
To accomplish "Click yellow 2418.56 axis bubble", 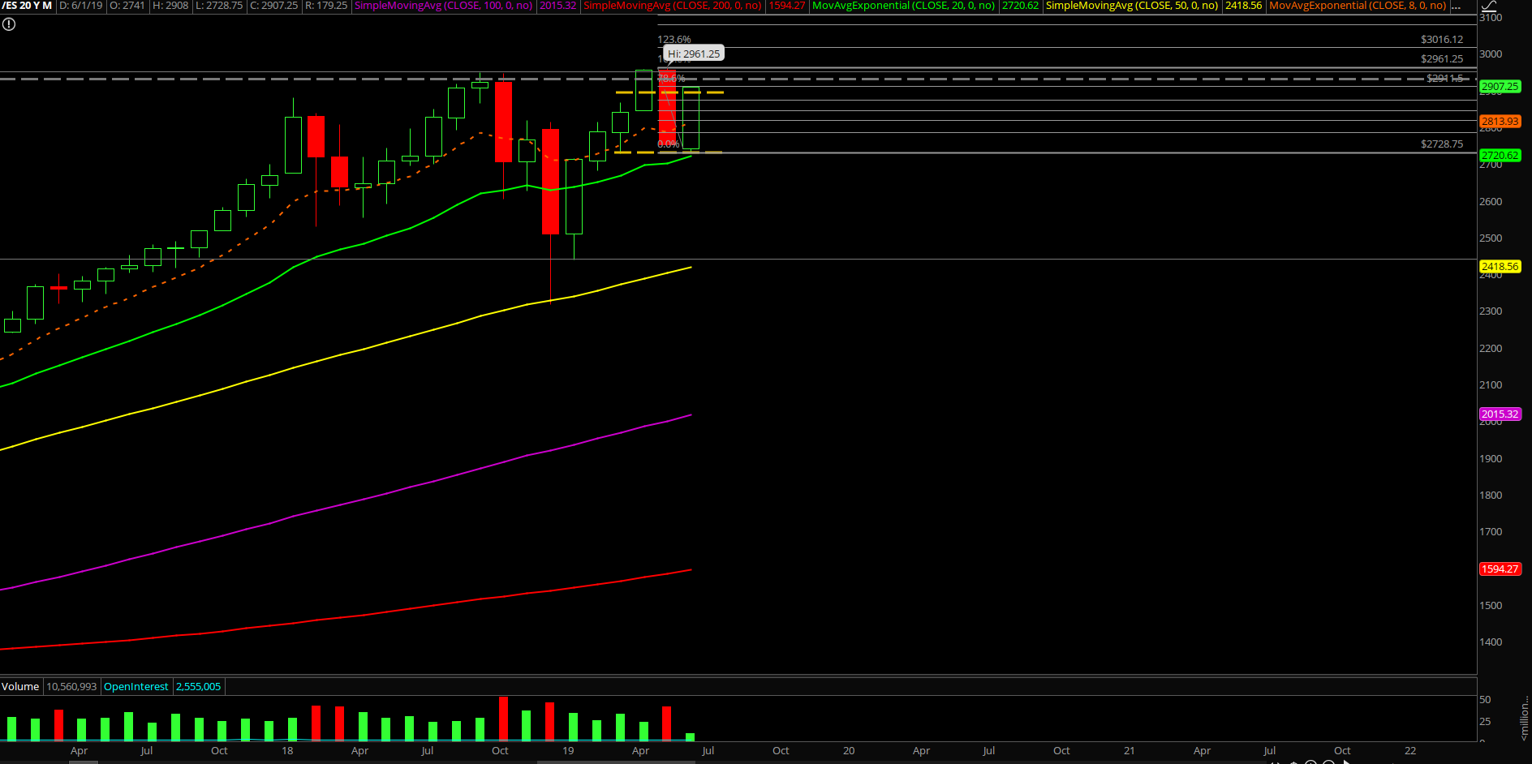I will pos(1500,266).
